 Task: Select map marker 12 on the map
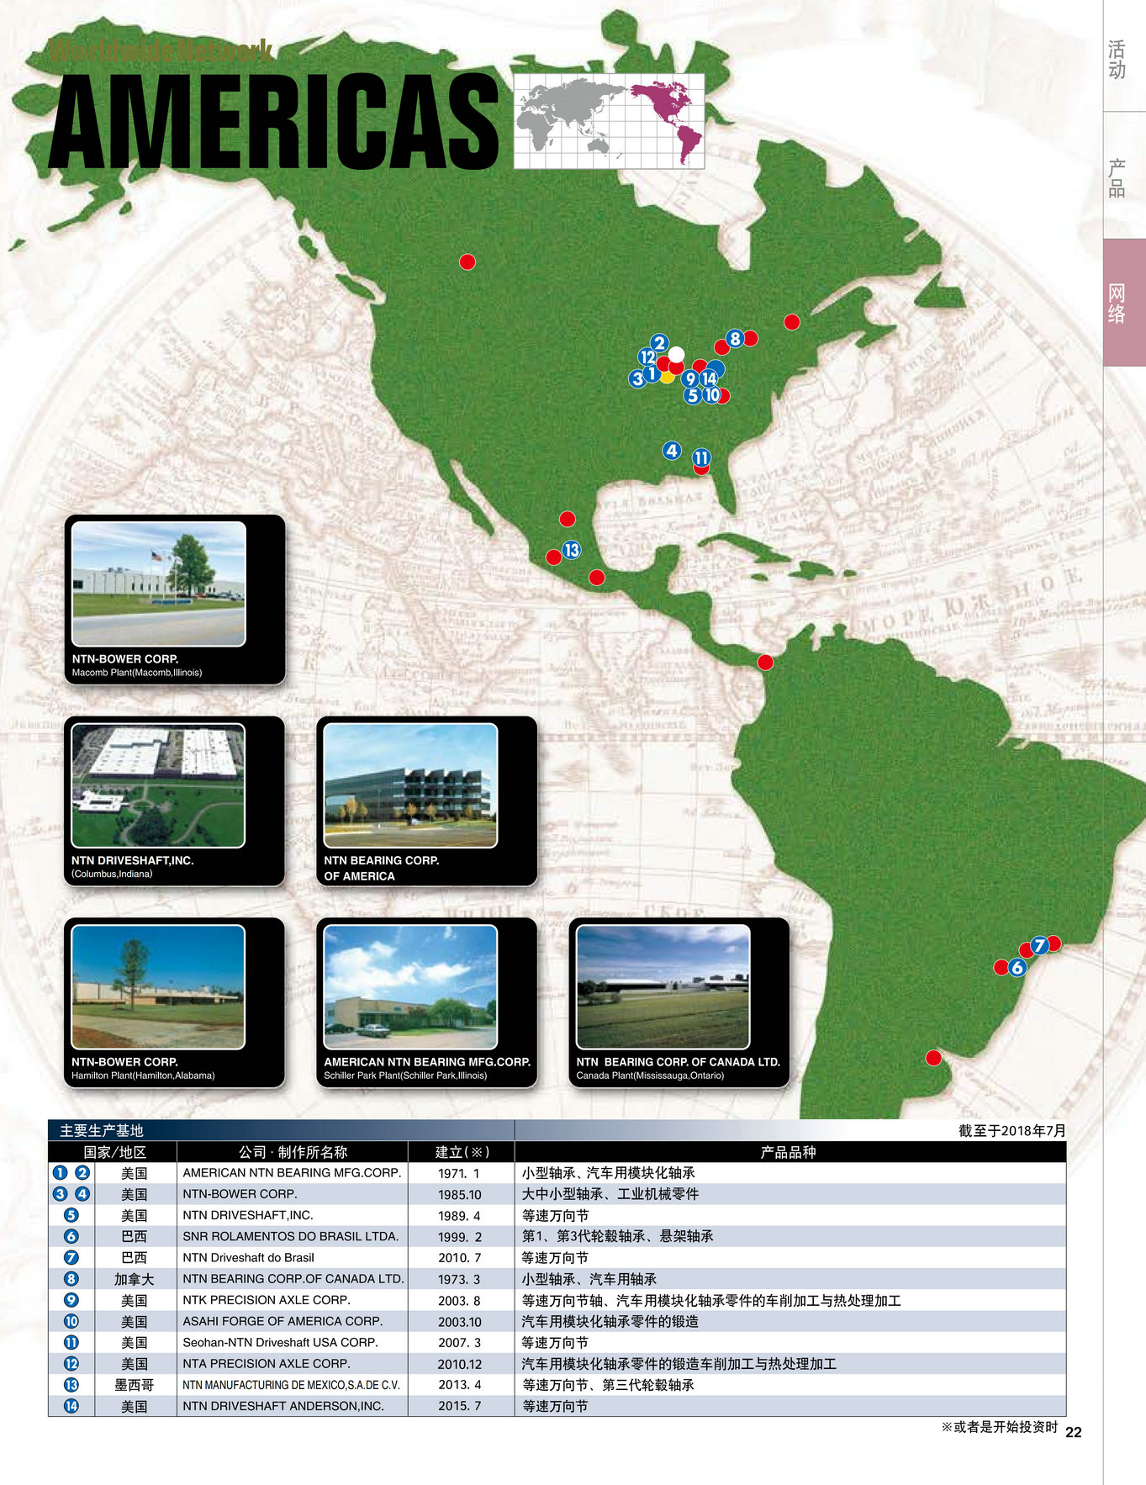tap(647, 357)
